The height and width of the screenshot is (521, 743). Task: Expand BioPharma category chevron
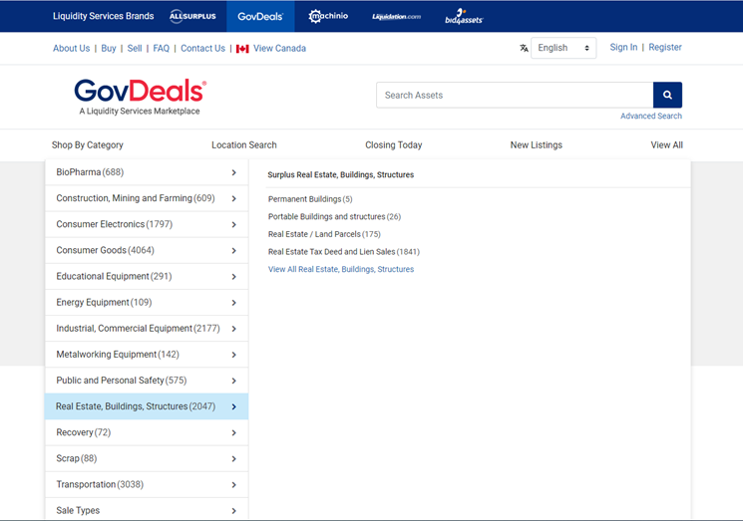233,172
